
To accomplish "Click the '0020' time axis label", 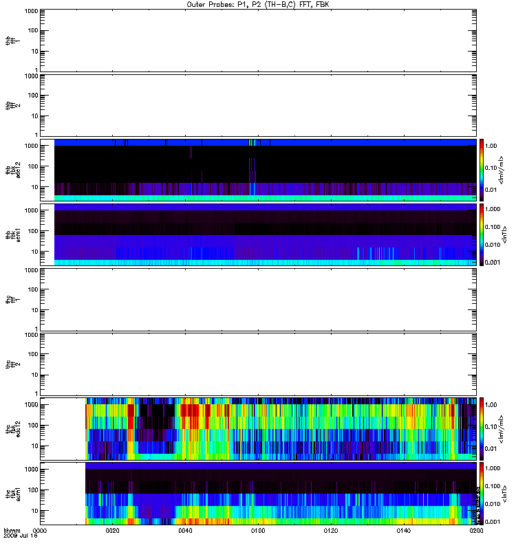I will pyautogui.click(x=112, y=531).
